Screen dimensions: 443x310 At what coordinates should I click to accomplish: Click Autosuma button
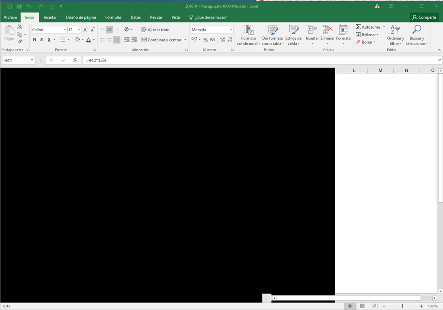click(368, 27)
